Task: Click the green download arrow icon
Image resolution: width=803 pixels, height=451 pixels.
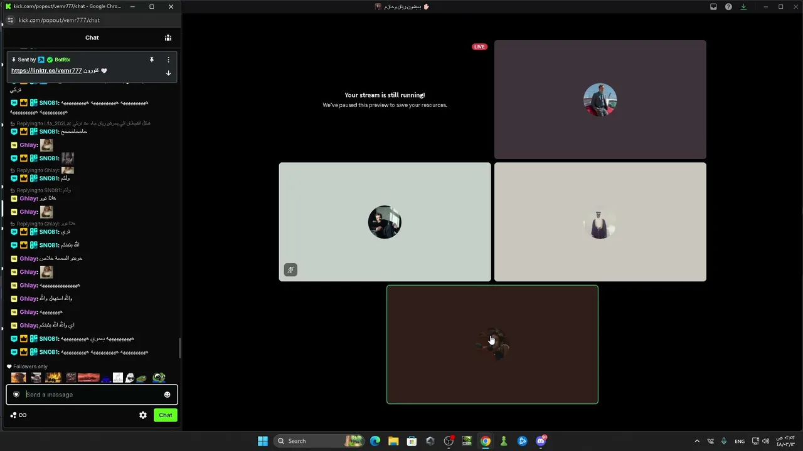Action: coord(743,7)
